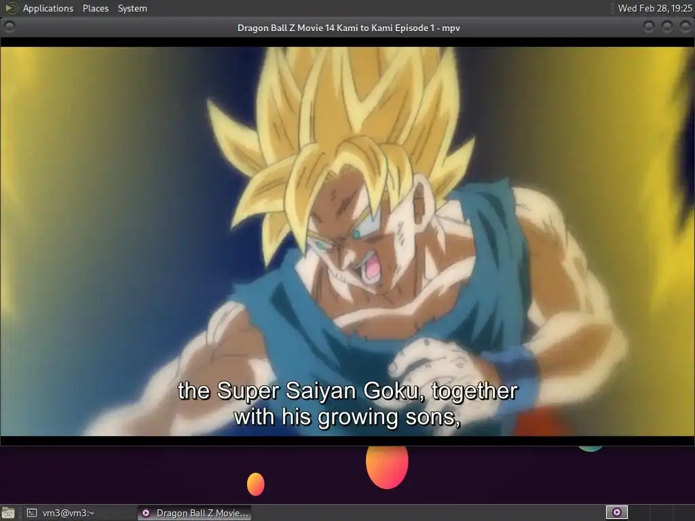Close the mpv player window

[x=685, y=27]
